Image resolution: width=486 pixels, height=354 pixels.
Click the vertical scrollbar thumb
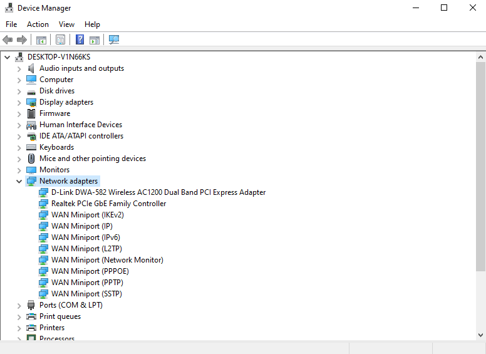480,167
